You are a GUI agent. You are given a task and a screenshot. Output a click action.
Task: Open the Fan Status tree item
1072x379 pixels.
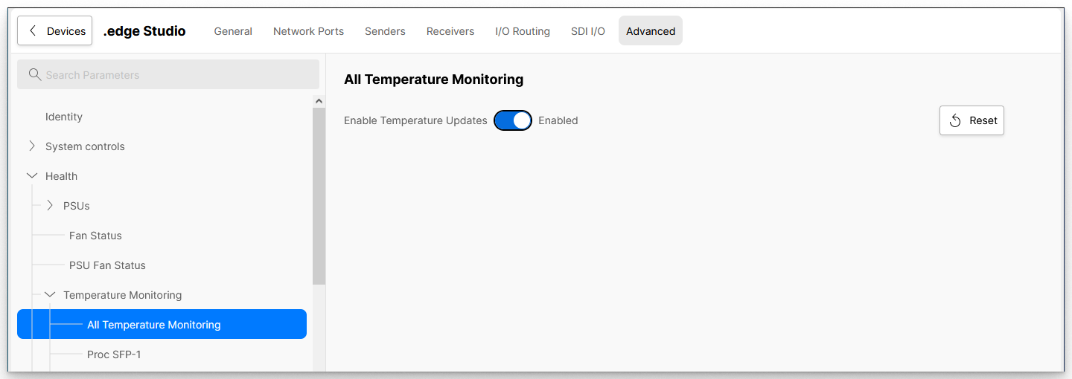click(95, 236)
